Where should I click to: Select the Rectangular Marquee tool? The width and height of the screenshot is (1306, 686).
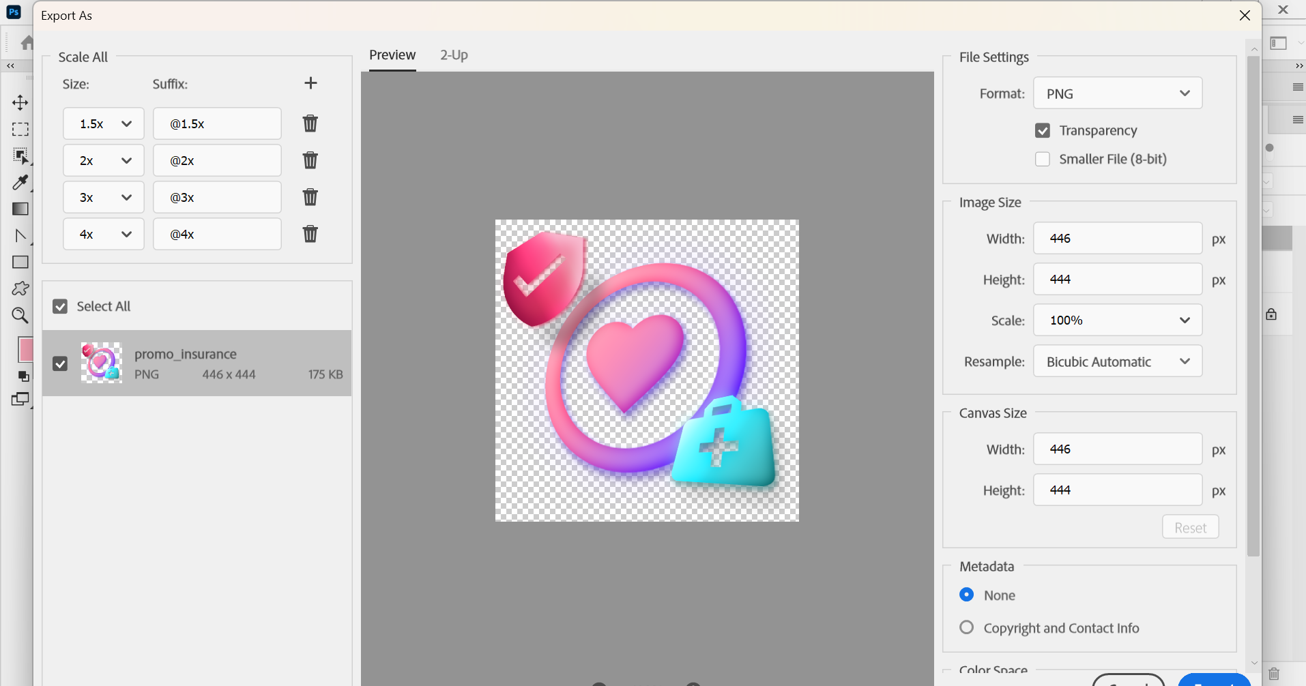[x=20, y=129]
